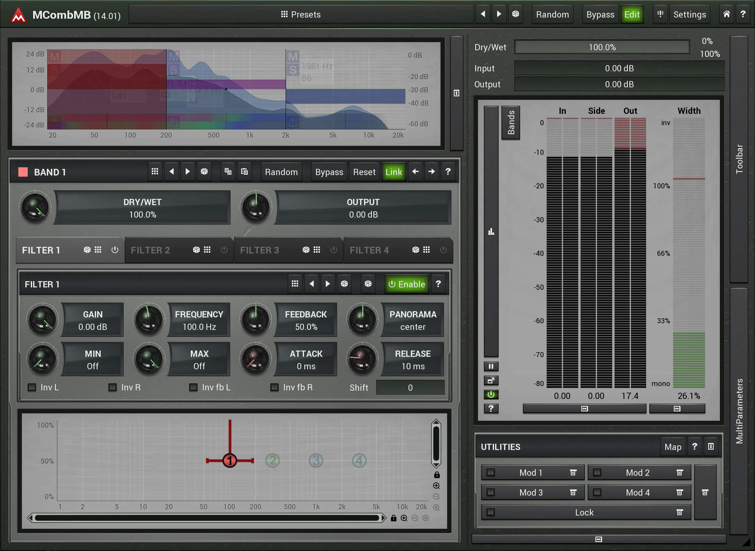Toggle power on the FILTER 3 tab

(x=334, y=250)
